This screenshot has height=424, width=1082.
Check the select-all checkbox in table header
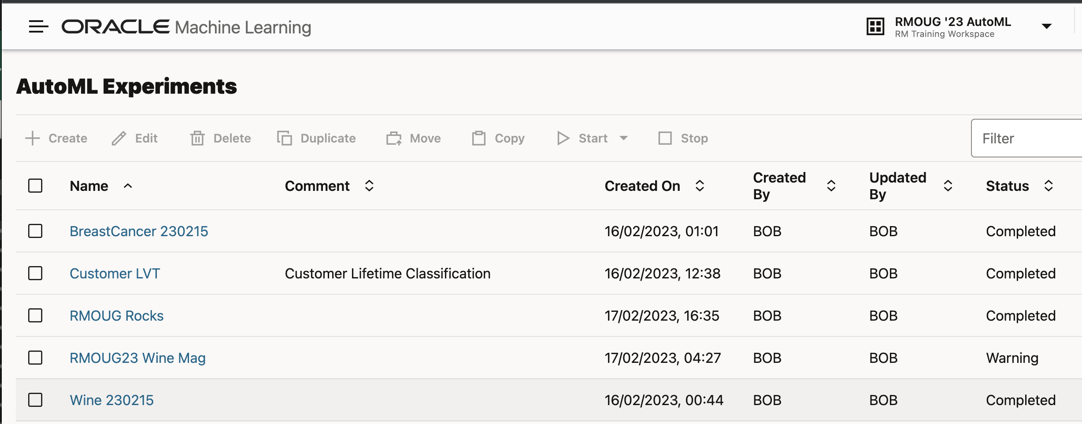35,186
